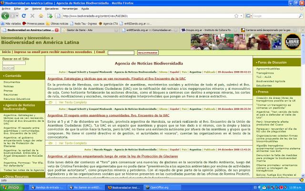Open Perú: biopiratería afecta productos press link

click(272, 123)
